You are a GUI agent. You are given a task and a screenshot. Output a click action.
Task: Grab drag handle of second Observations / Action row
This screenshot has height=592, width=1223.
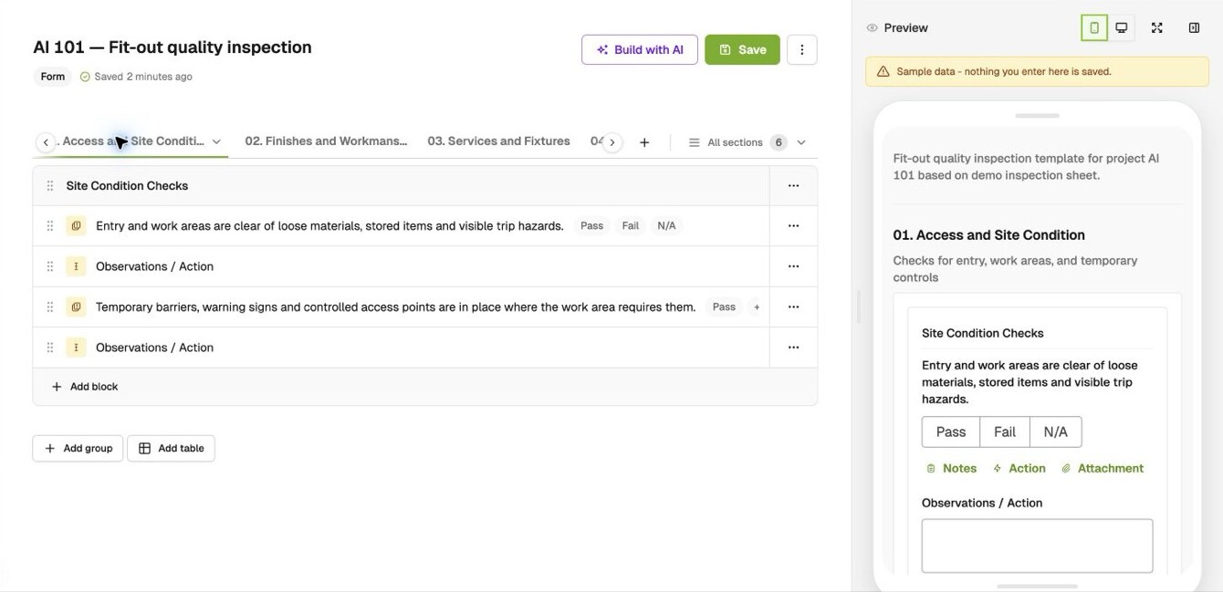coord(50,348)
